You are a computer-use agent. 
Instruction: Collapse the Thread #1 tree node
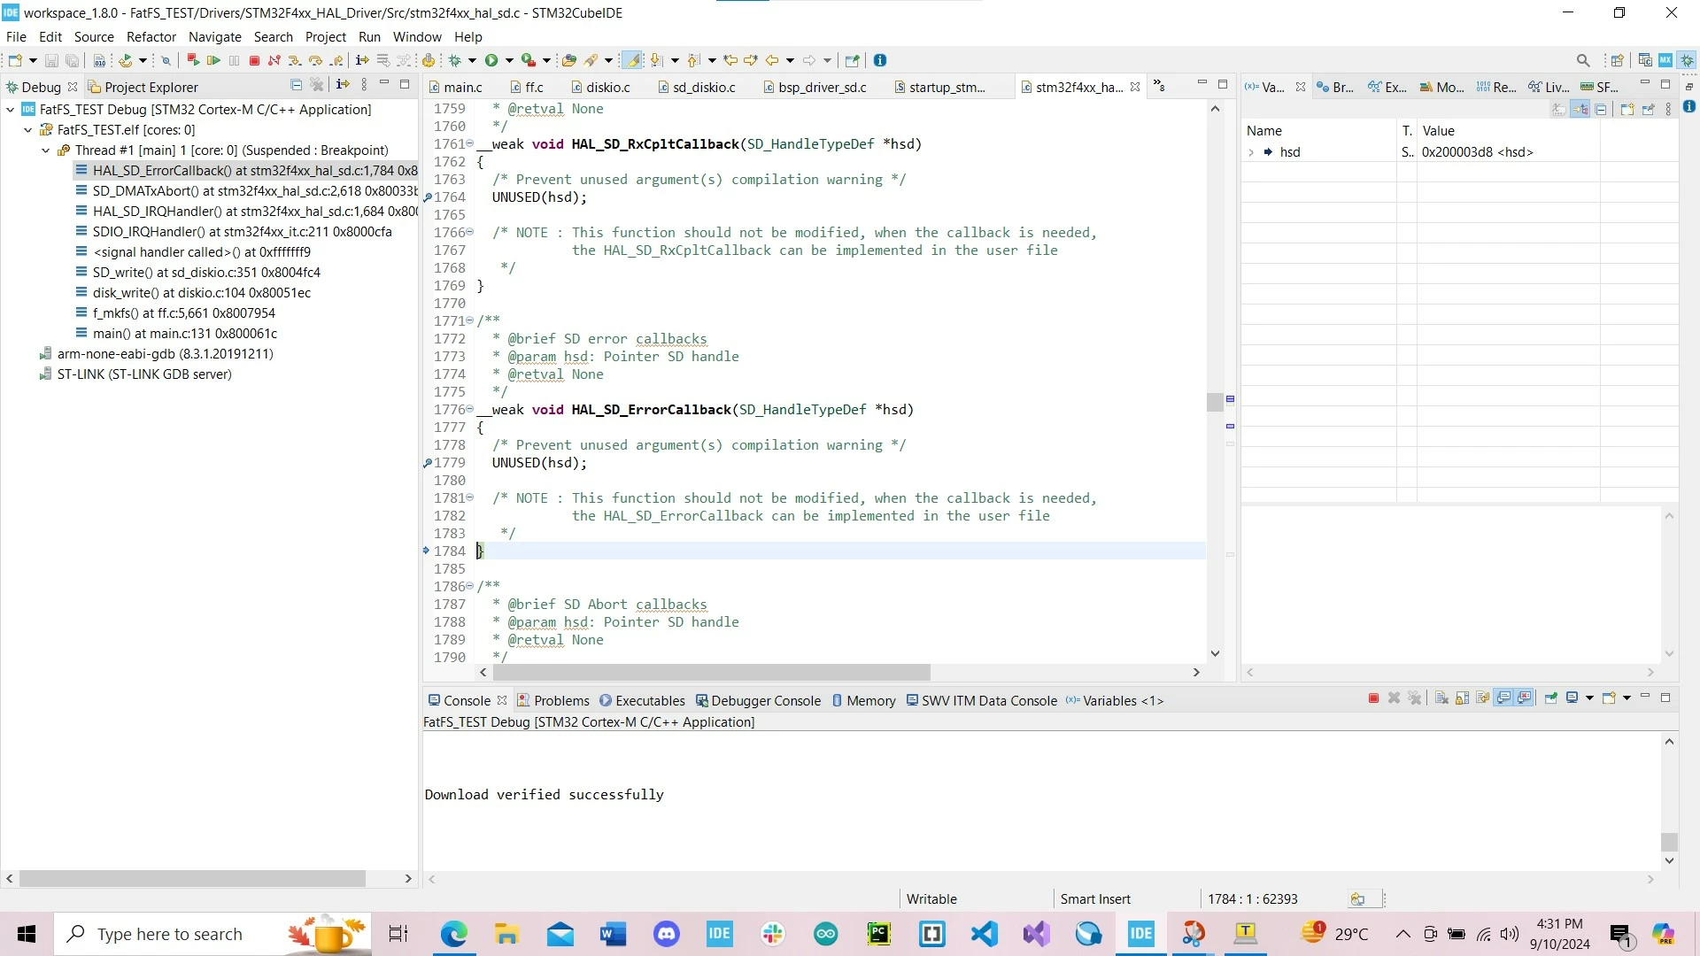coord(45,150)
